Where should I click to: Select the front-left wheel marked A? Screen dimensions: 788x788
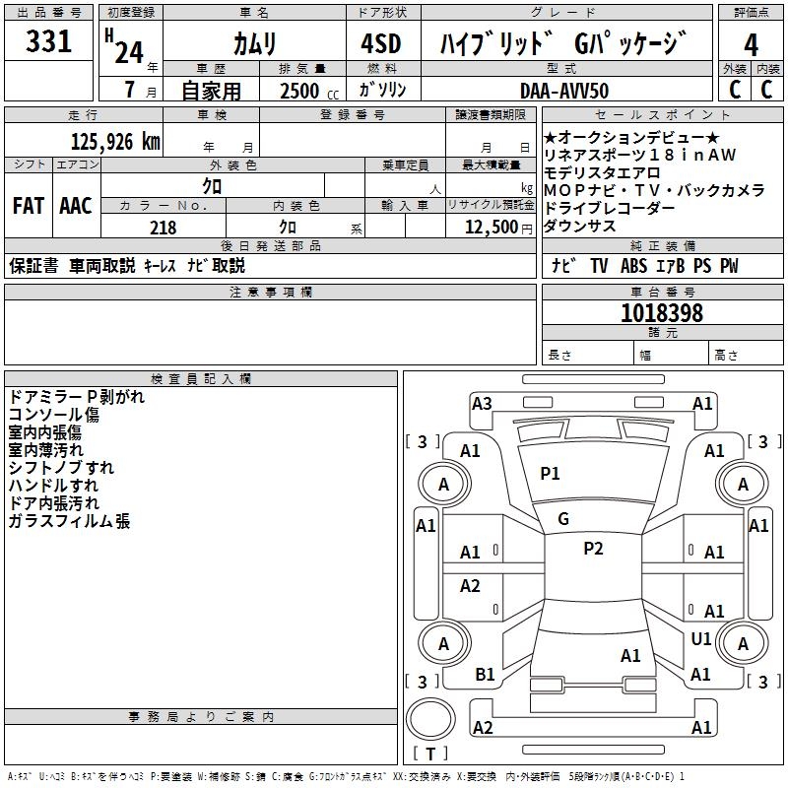(x=444, y=484)
